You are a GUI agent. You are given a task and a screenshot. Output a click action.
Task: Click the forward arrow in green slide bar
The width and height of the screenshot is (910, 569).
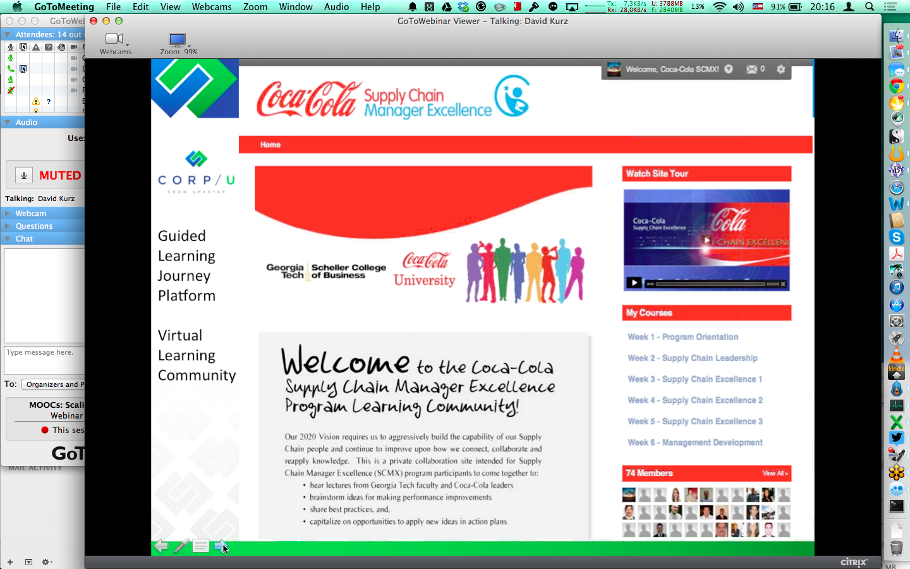point(220,546)
